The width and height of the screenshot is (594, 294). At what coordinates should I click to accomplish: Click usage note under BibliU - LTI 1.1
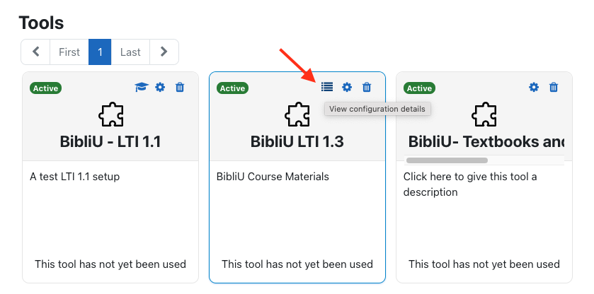point(110,264)
